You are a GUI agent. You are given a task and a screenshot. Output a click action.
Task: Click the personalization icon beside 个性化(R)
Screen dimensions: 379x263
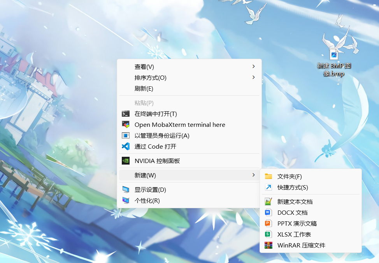tap(125, 200)
